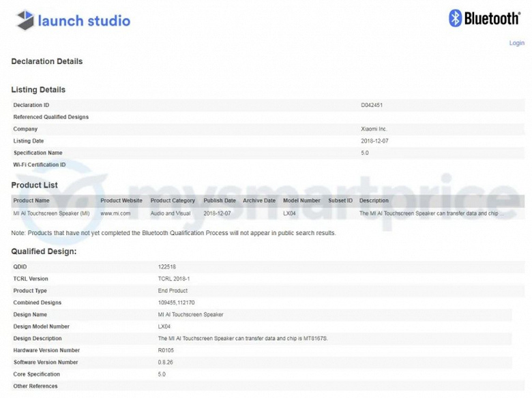Click the Product Name column header

(31, 200)
